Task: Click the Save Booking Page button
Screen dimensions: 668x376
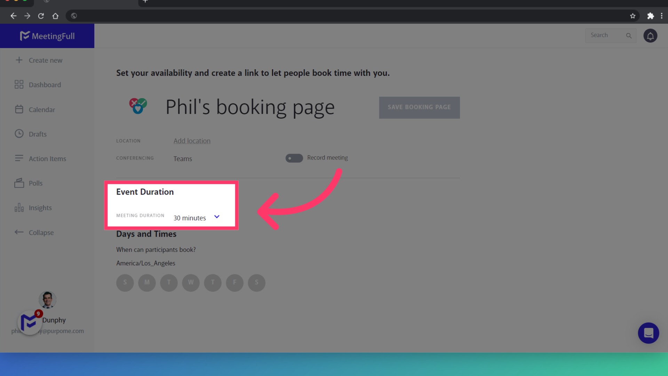Action: tap(419, 107)
